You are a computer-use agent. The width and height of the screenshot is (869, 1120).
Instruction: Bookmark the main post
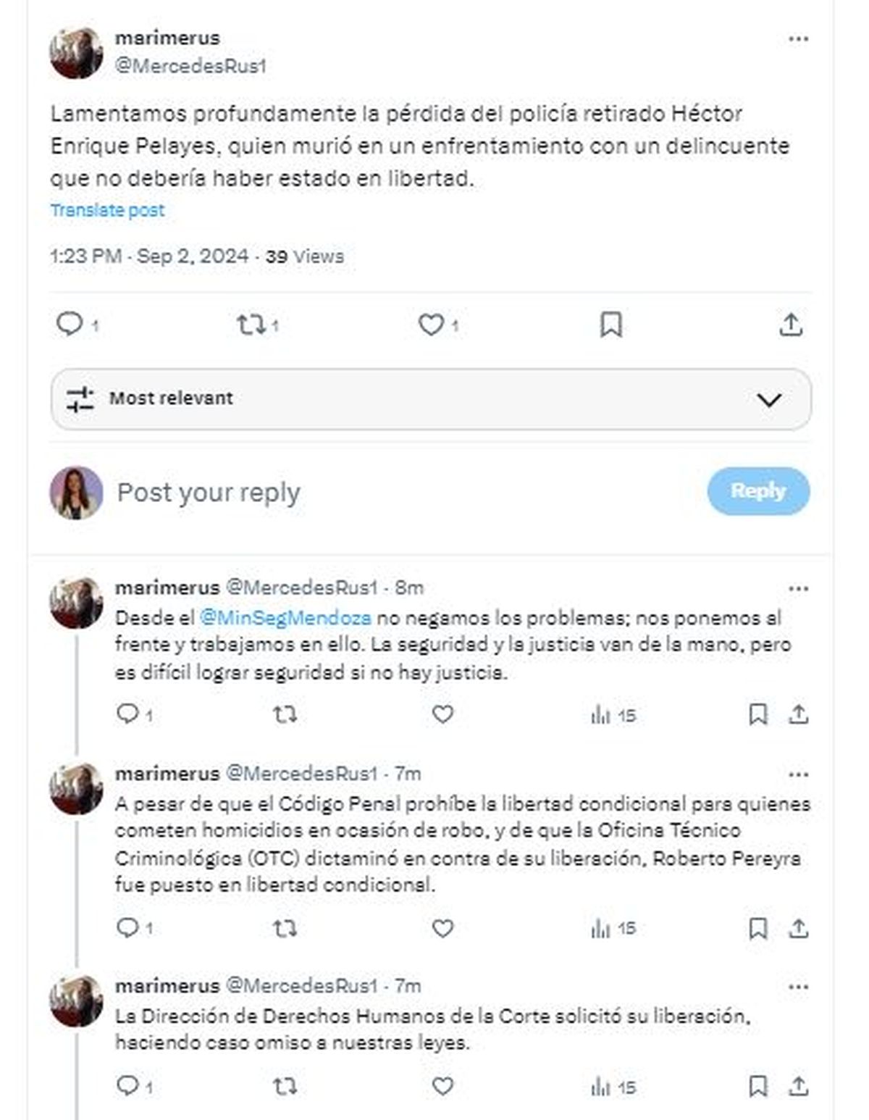coord(610,325)
